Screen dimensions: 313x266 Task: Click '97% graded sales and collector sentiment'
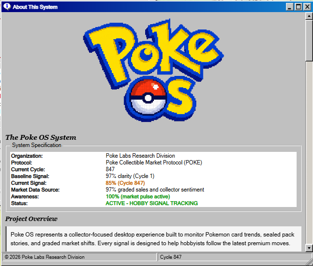coord(155,190)
